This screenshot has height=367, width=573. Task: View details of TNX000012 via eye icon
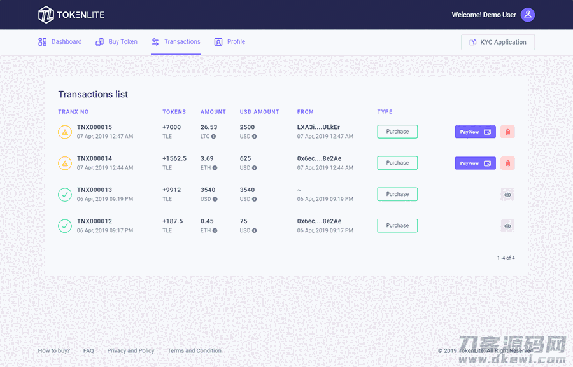[507, 226]
